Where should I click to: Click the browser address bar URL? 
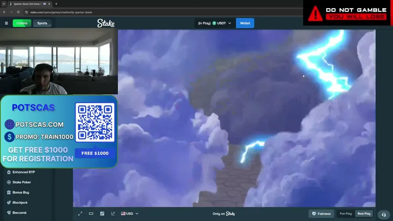(x=61, y=12)
